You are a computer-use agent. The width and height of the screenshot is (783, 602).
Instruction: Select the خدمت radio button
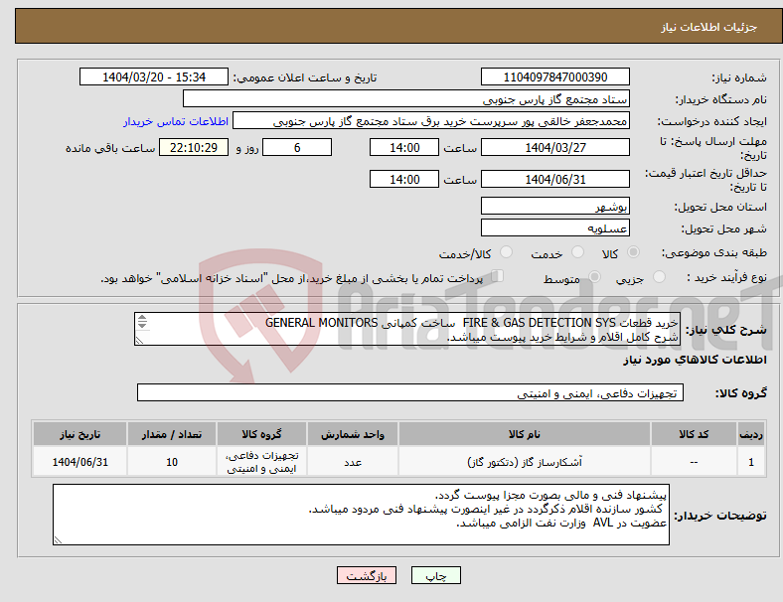pyautogui.click(x=577, y=252)
